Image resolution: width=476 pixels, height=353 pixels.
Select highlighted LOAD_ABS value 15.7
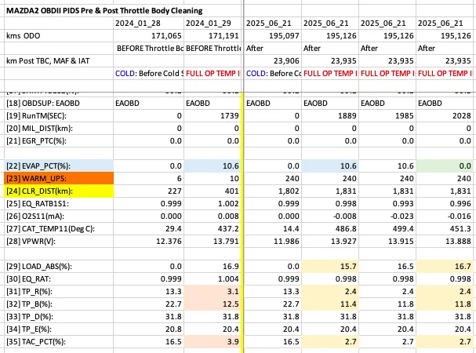pyautogui.click(x=330, y=267)
